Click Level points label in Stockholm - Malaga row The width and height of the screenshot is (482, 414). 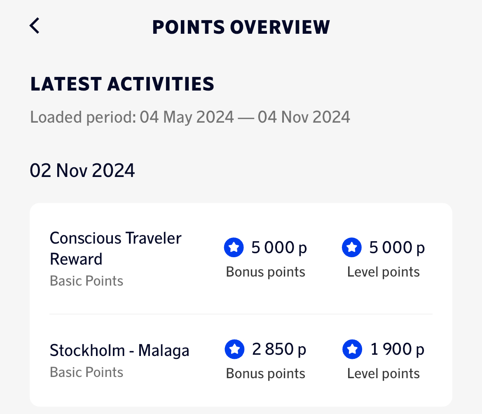[384, 374]
